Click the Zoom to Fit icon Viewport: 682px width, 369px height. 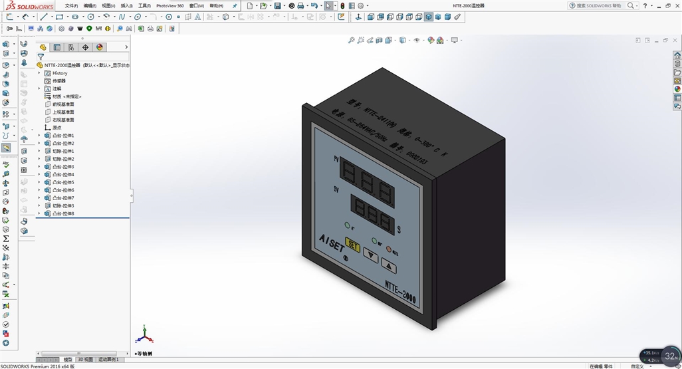point(351,40)
